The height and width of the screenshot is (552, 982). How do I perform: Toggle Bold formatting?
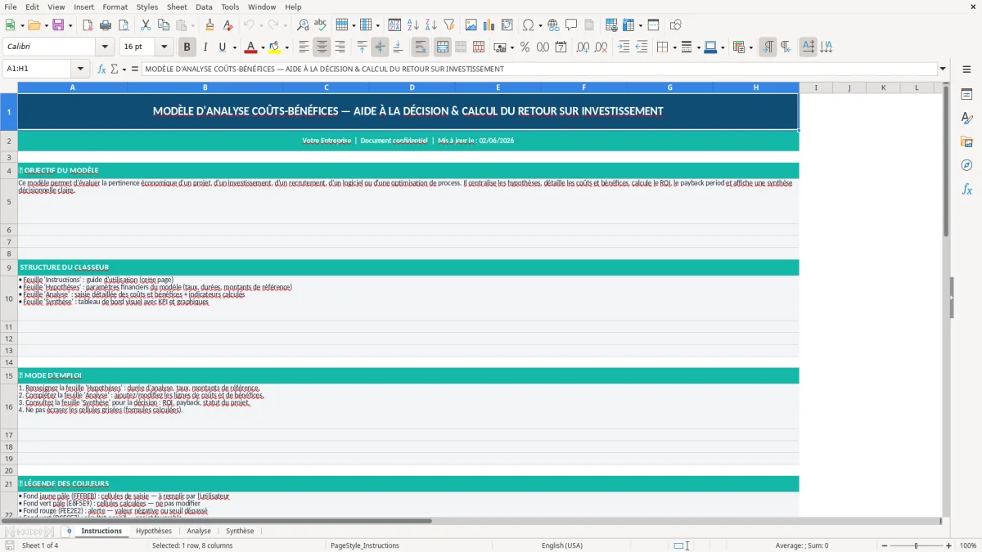187,47
